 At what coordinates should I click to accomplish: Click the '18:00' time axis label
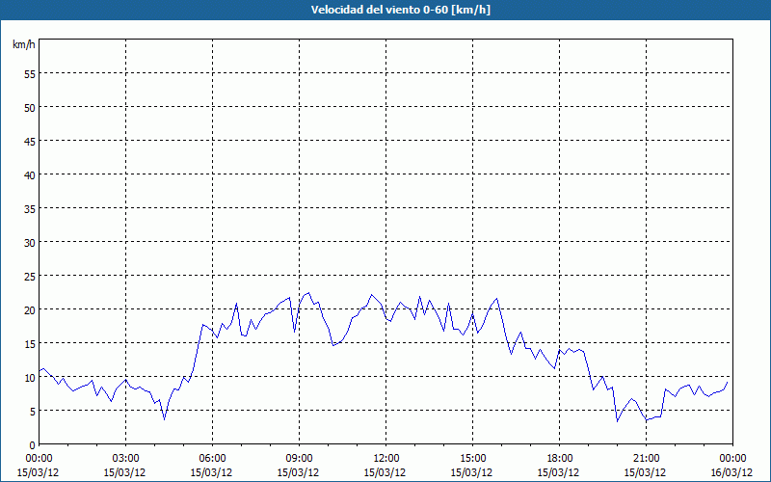tap(559, 459)
